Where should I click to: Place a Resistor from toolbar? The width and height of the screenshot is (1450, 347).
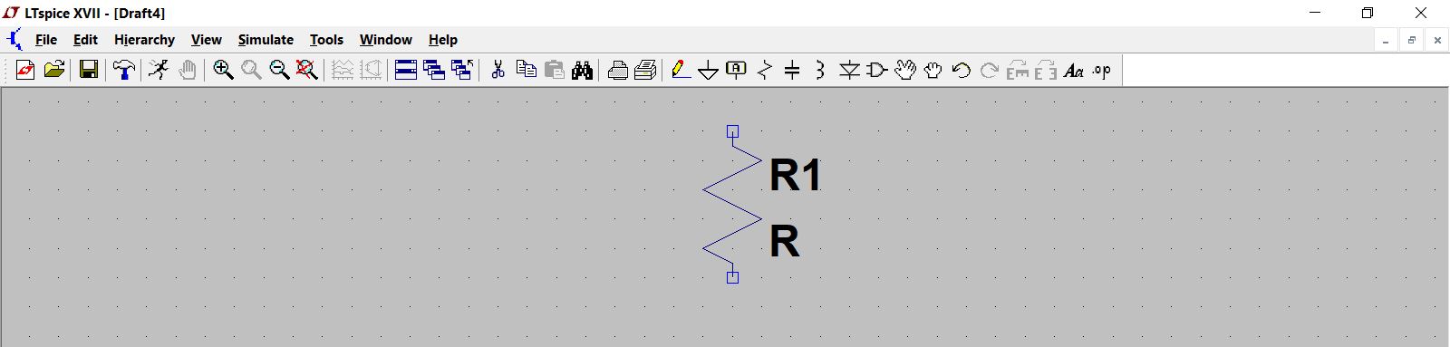click(x=765, y=70)
